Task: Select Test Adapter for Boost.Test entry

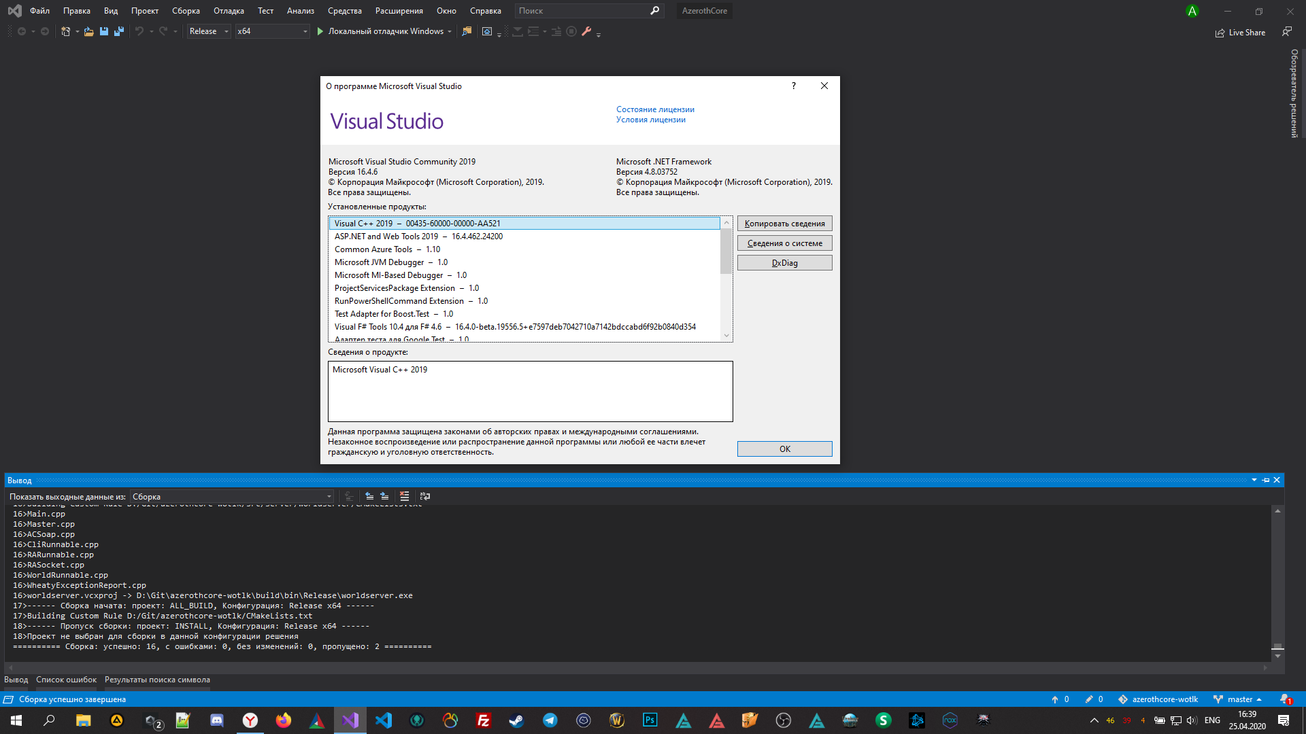Action: click(524, 314)
